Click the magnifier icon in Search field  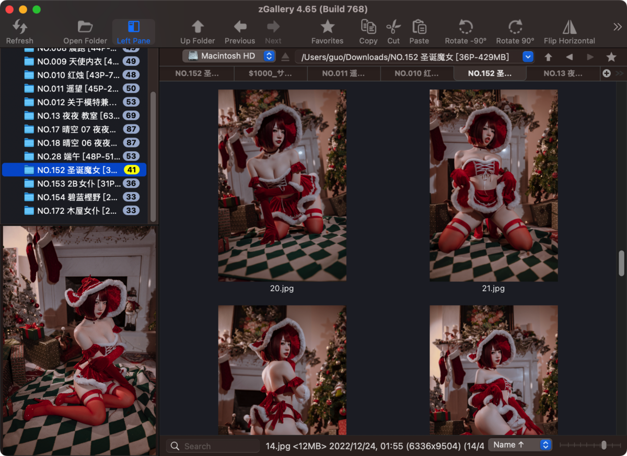point(175,446)
